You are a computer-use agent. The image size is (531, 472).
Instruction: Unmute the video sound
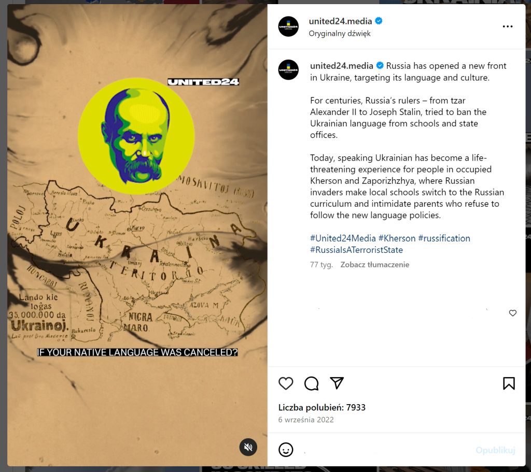(x=248, y=447)
